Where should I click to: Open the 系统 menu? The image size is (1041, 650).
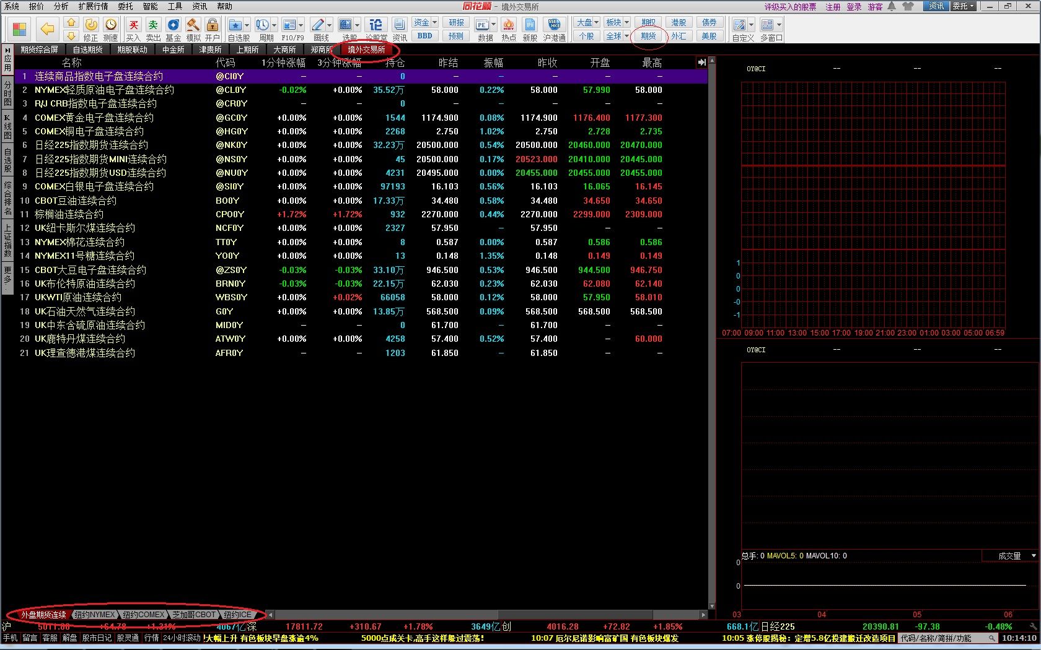[x=12, y=6]
